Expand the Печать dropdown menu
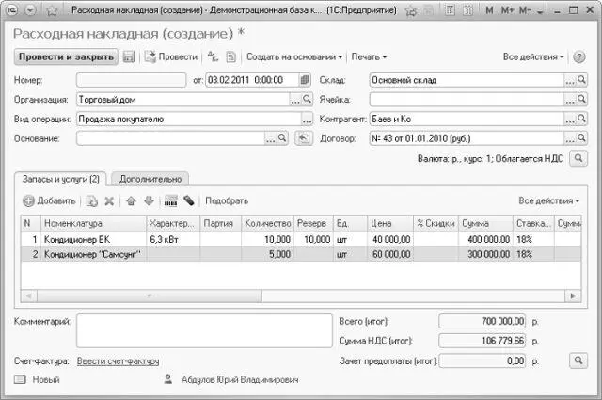The width and height of the screenshot is (602, 400). (x=369, y=56)
